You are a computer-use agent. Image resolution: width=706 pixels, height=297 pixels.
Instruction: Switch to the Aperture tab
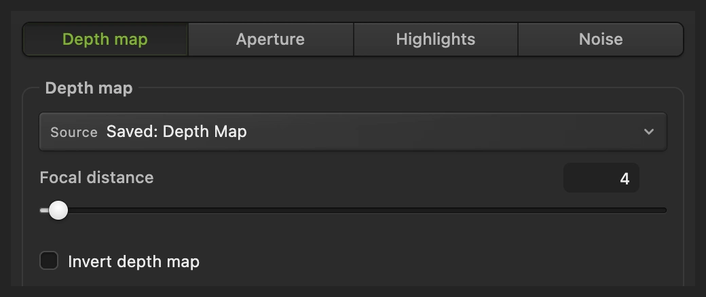[x=271, y=39]
